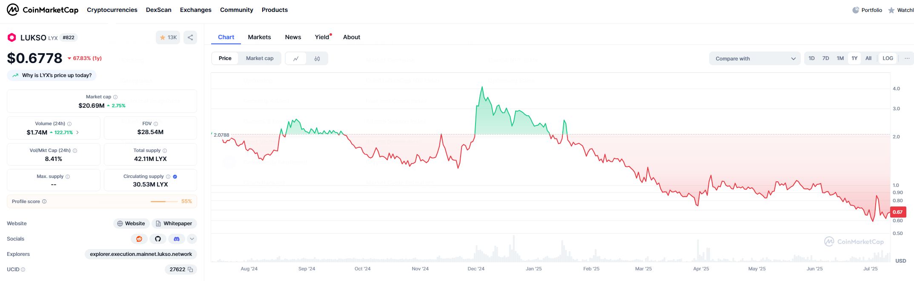Open the chart more options (three dots) menu
The image size is (914, 281).
[x=907, y=58]
